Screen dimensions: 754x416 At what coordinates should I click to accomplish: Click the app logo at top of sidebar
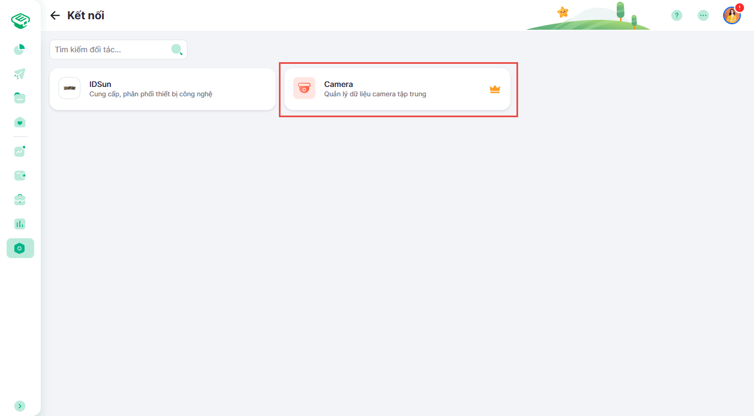pyautogui.click(x=20, y=21)
